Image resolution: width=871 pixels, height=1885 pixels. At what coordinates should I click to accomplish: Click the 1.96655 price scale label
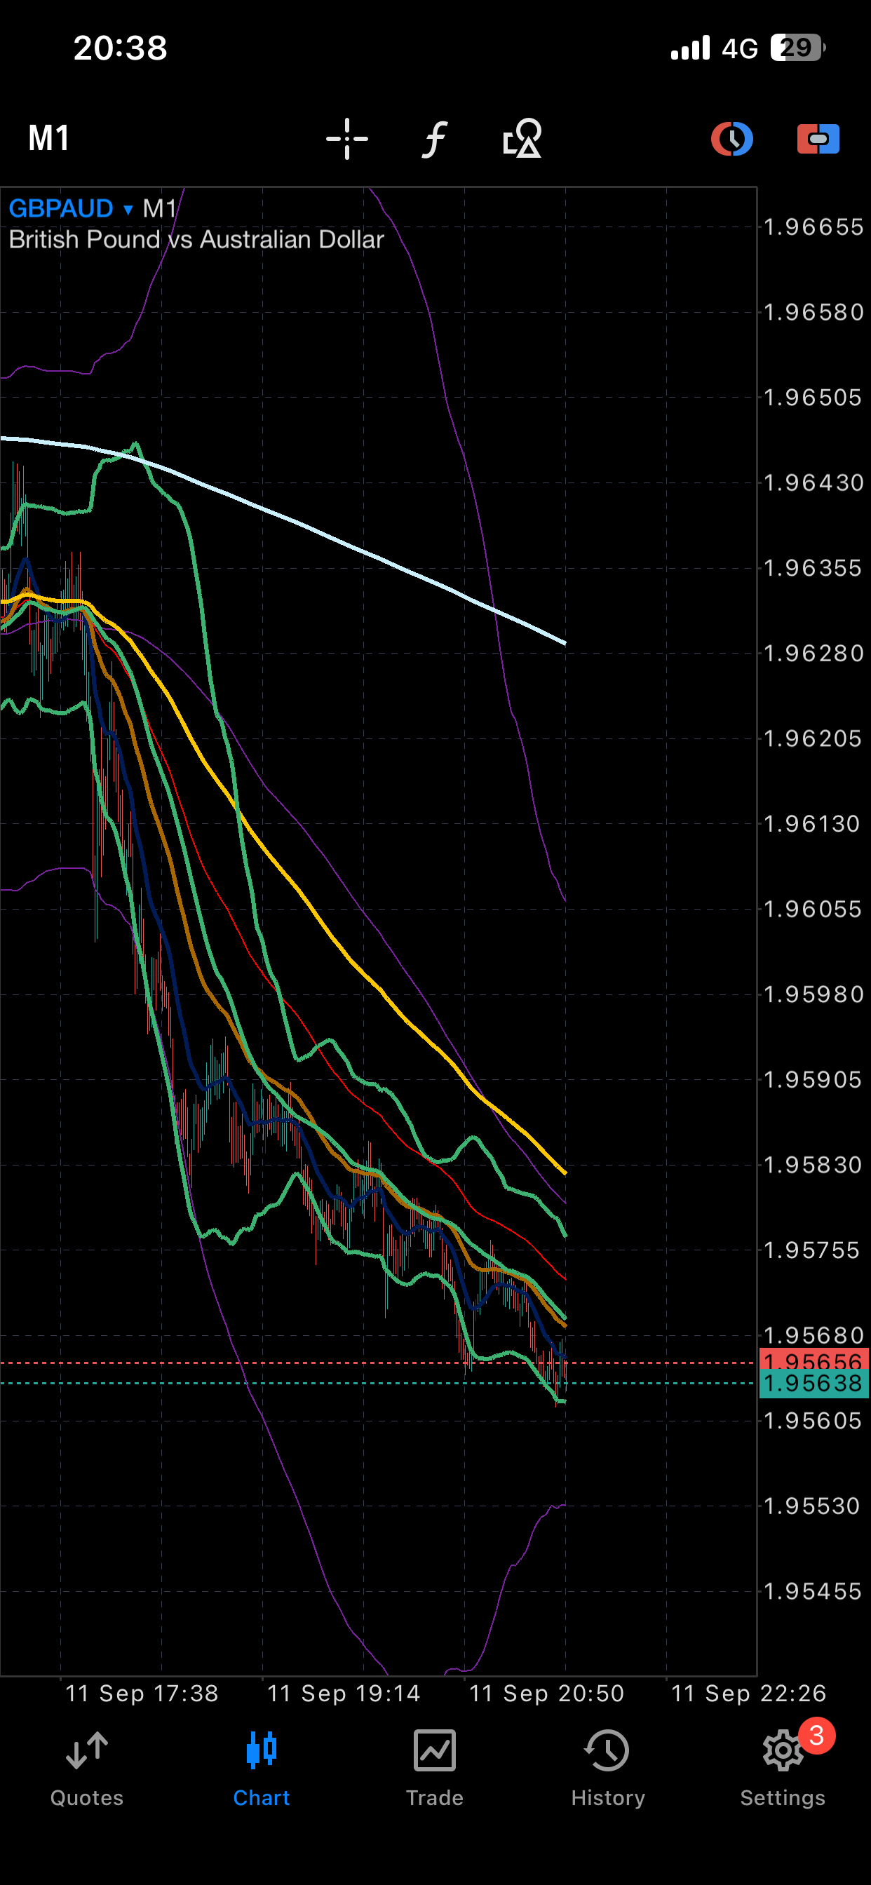pos(813,227)
